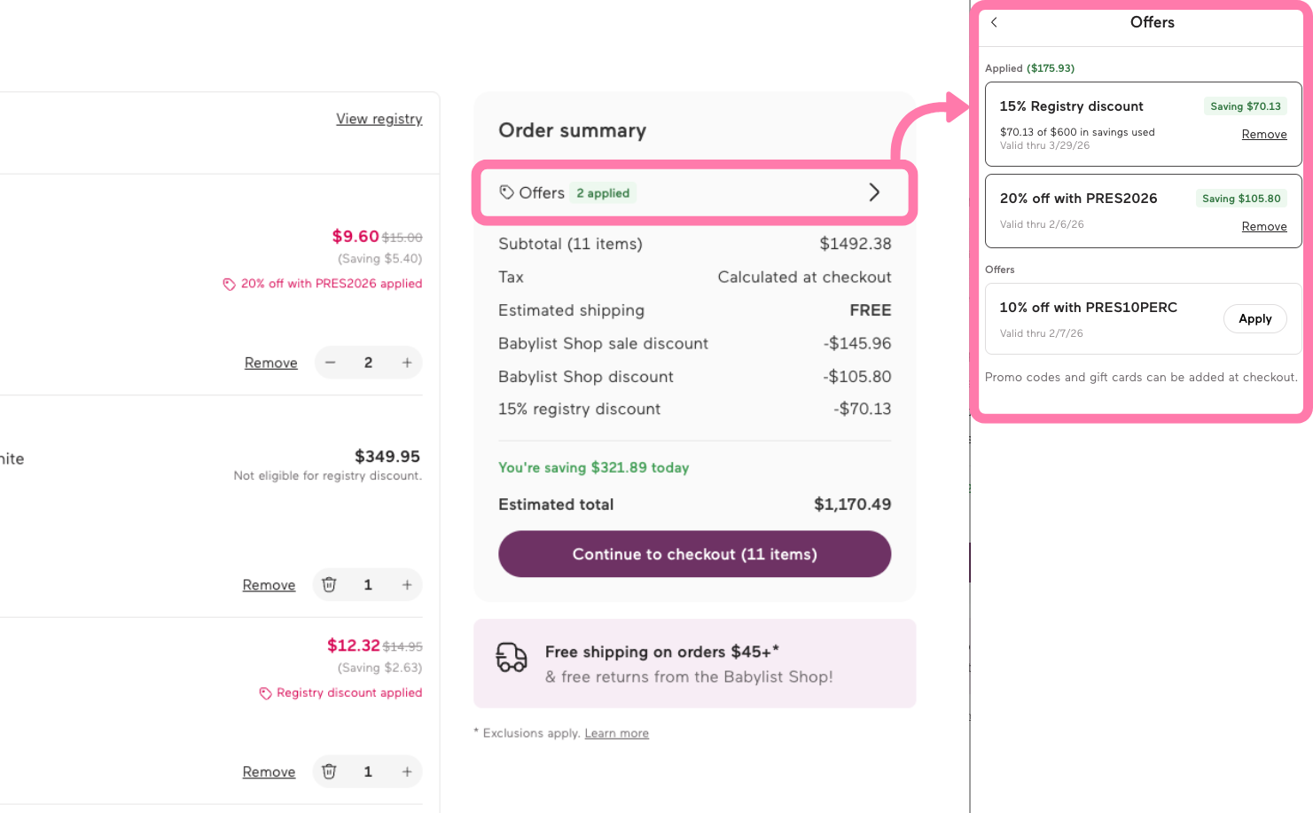The image size is (1313, 813).
Task: Click the delivery truck icon in shipping banner
Action: [x=512, y=657]
